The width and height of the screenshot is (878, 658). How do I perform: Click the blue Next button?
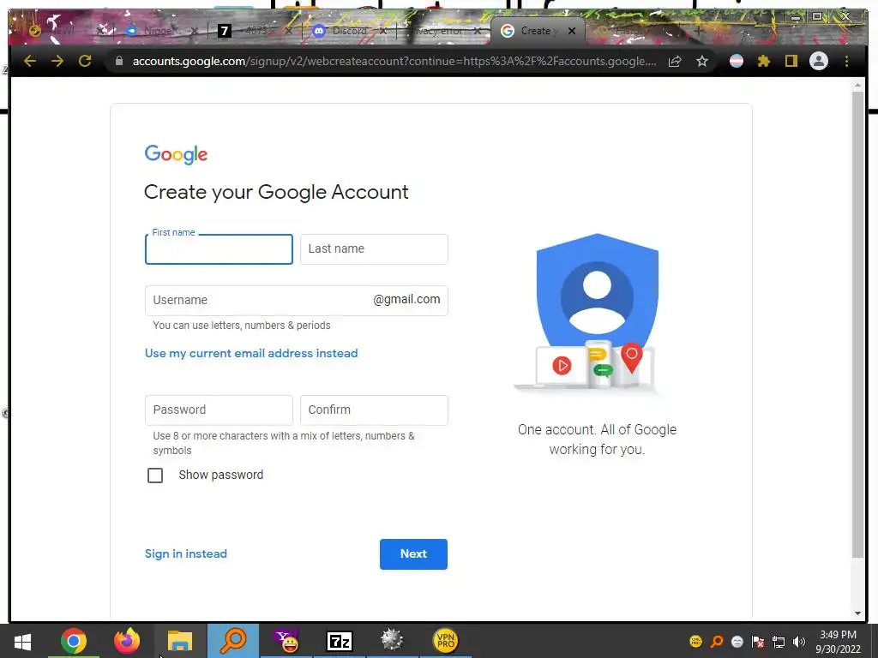click(x=413, y=554)
